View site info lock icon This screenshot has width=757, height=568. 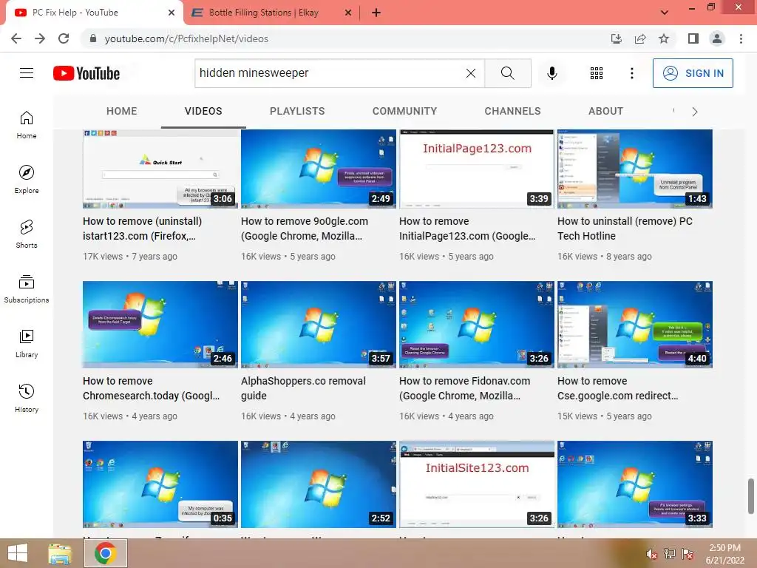pyautogui.click(x=92, y=38)
